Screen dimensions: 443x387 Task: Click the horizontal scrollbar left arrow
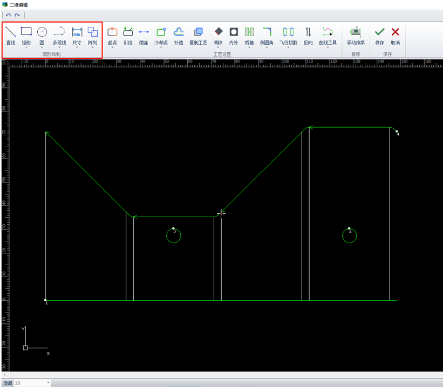[4, 375]
